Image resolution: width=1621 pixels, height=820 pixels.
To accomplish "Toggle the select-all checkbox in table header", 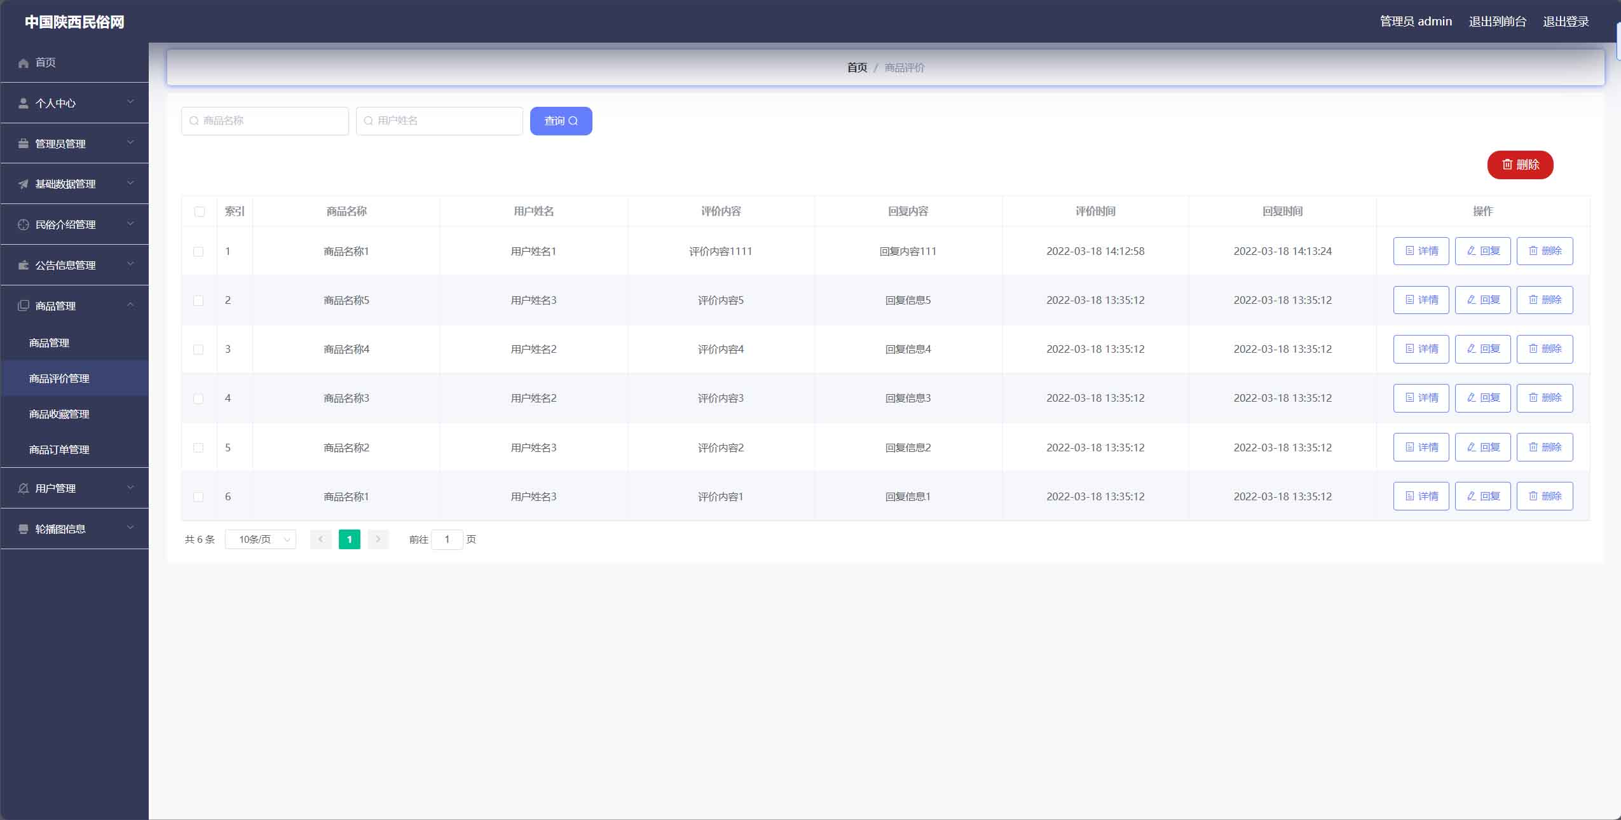I will click(x=200, y=212).
